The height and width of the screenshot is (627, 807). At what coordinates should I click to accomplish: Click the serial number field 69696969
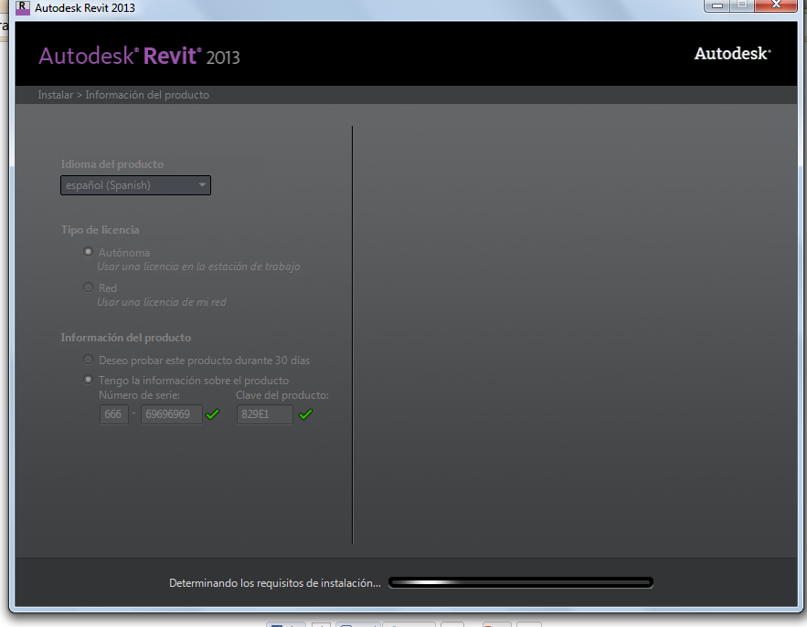[x=172, y=414]
